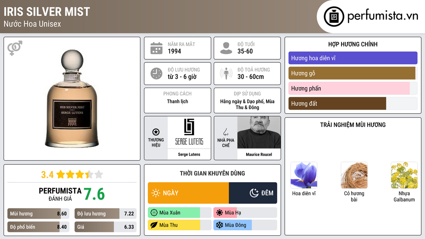Viewport: 425px width, 239px height.
Task: Click the Phong cách label
Action: click(177, 93)
